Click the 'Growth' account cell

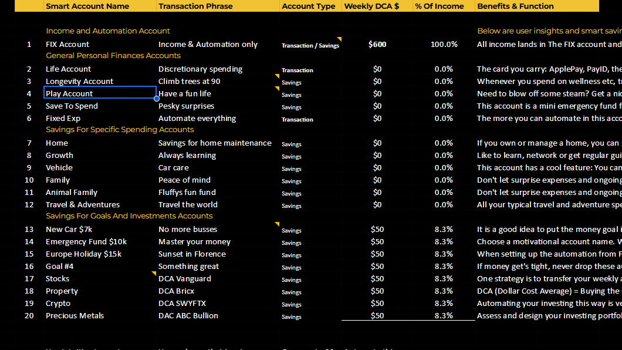pos(100,155)
